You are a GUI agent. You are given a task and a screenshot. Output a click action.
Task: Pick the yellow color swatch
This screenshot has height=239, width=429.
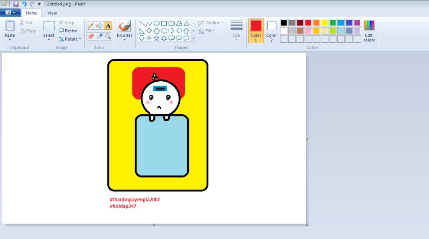pos(325,23)
